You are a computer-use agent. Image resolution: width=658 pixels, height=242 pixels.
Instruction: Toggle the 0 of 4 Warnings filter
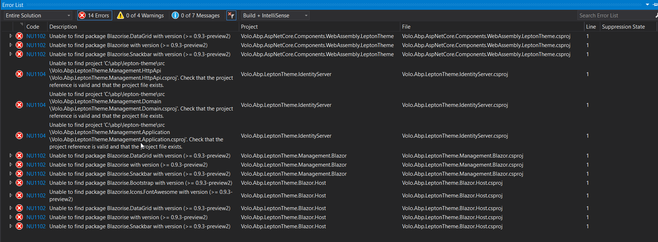140,16
